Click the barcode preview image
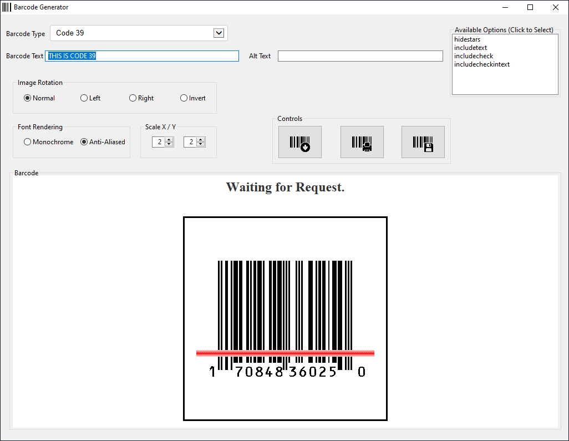 (285, 318)
